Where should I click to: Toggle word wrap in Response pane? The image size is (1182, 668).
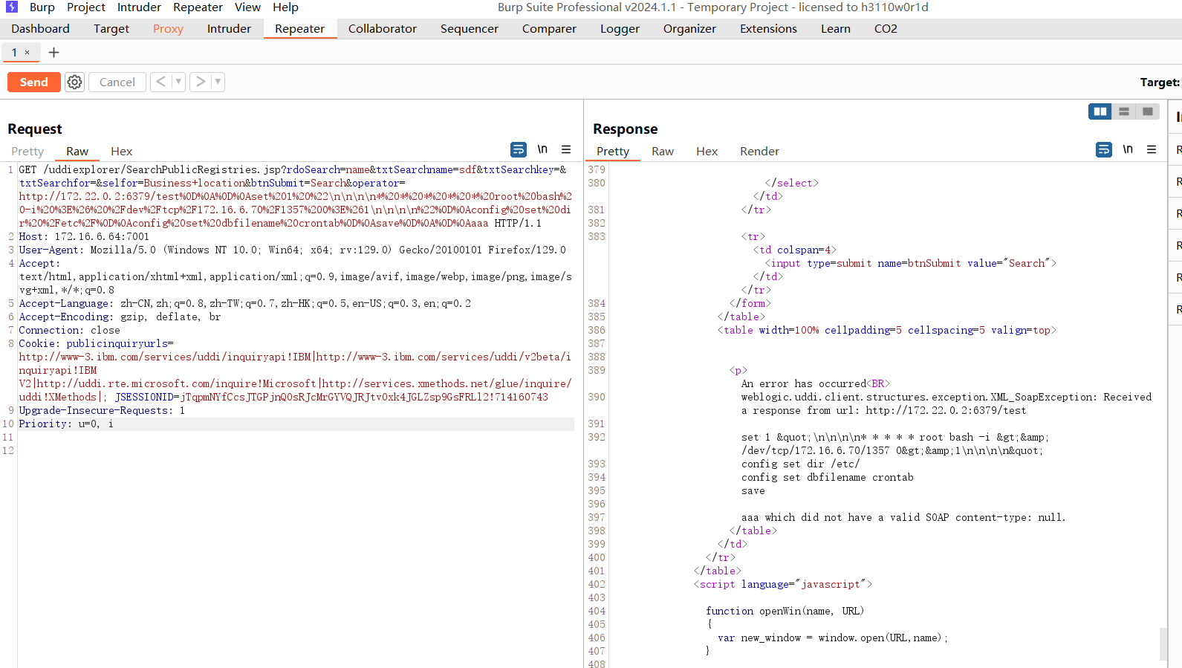[x=1104, y=150]
